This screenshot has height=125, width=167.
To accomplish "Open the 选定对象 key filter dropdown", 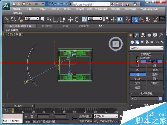I will pyautogui.click(x=106, y=116).
